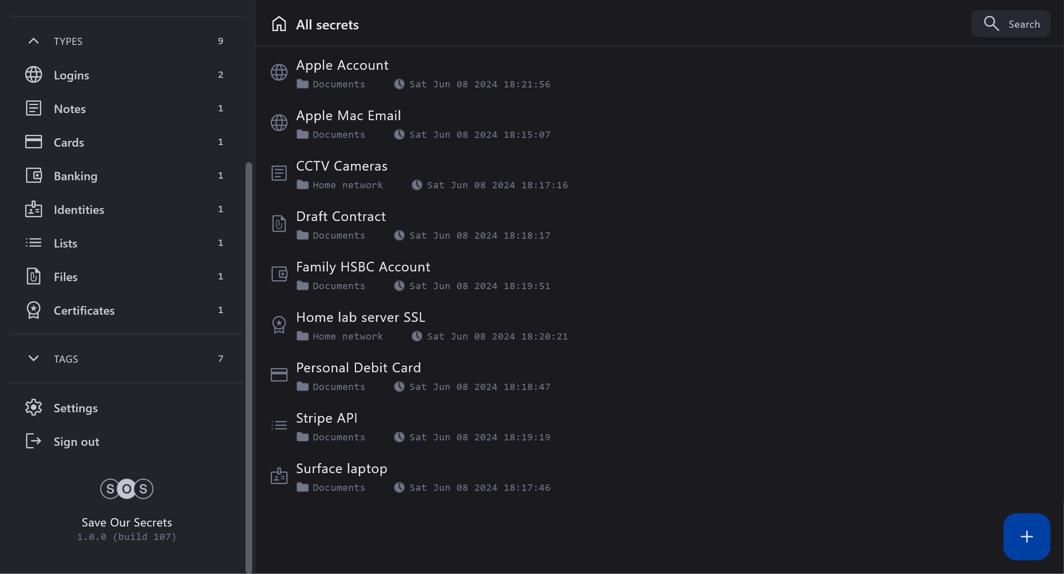The image size is (1064, 574).
Task: Select the Cards type filter
Action: point(69,142)
